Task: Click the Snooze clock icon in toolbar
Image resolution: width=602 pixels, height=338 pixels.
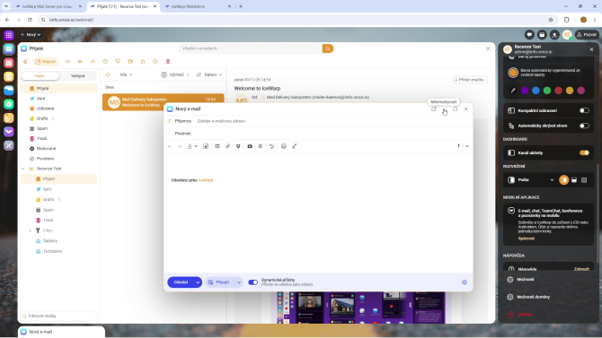Action: click(x=105, y=61)
